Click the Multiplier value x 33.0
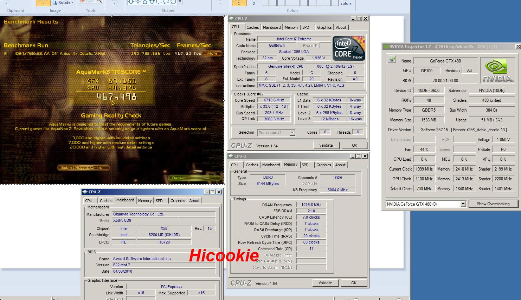The image size is (521, 300). click(x=274, y=107)
